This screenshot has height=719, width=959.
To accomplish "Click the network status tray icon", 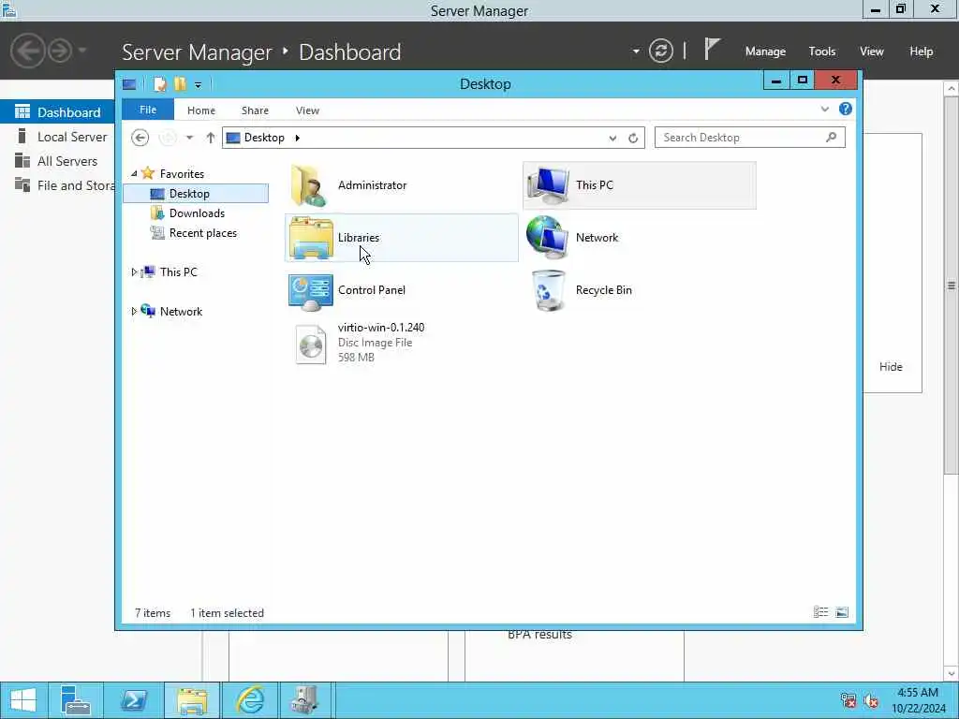I will (x=848, y=700).
